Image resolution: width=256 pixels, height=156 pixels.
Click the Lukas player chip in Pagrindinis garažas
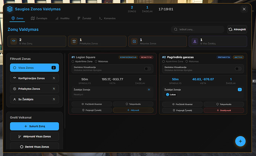pos(171,95)
